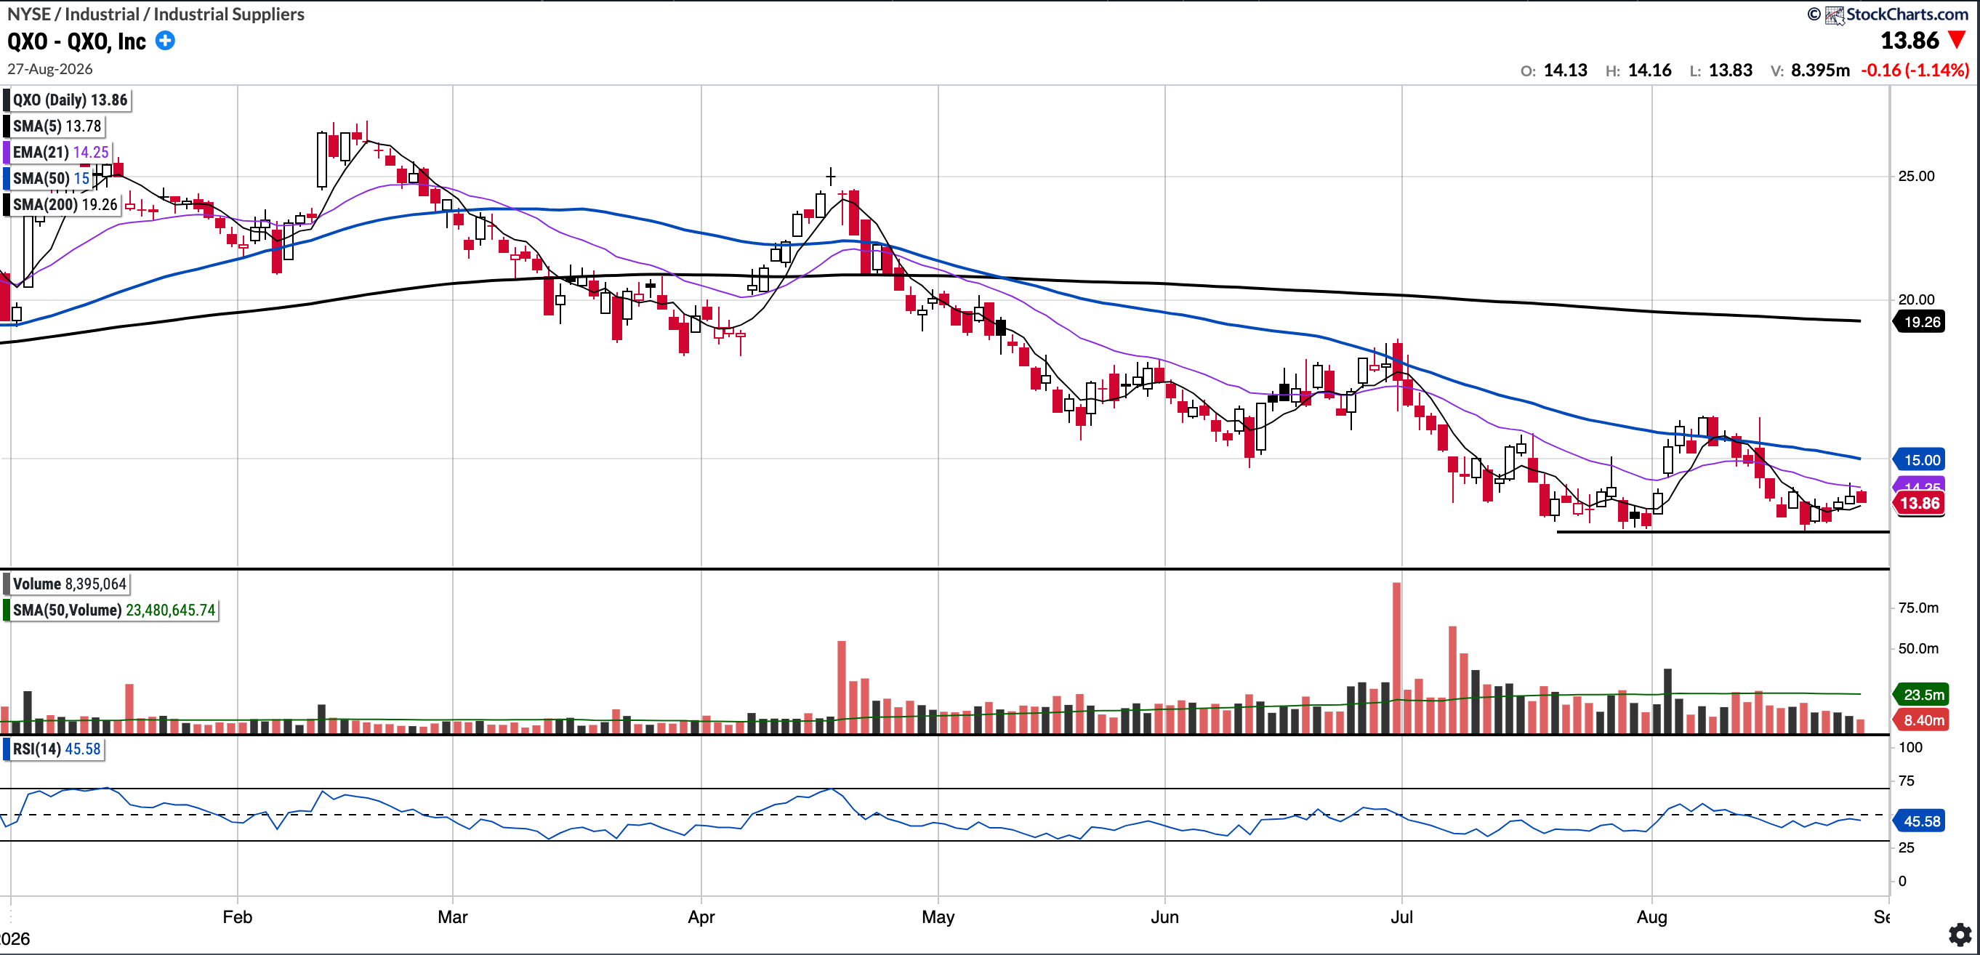
Task: Select the QXO - QXO, Inc chart title
Action: (76, 41)
